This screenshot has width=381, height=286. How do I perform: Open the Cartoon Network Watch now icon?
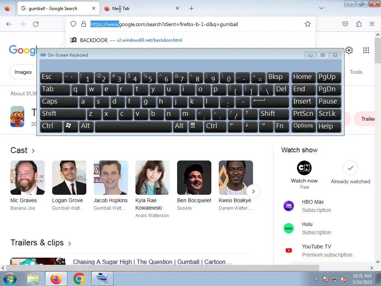click(304, 168)
